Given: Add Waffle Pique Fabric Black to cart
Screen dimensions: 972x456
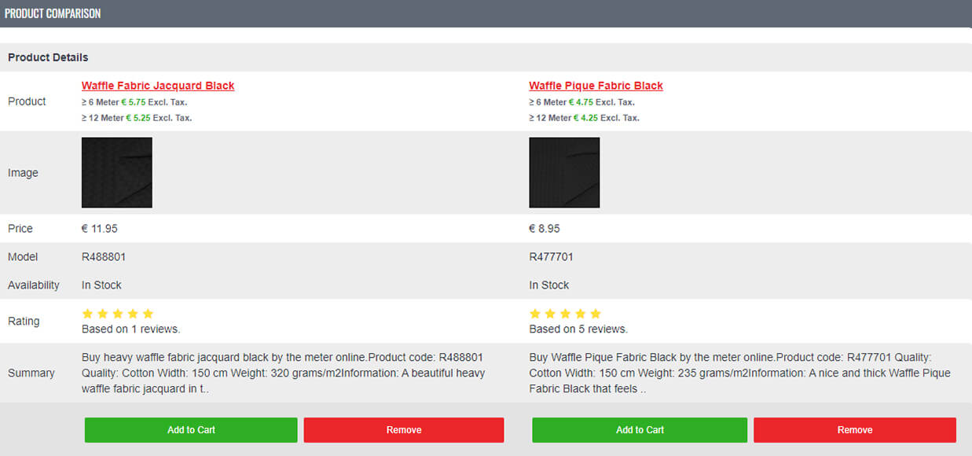Looking at the screenshot, I should [640, 430].
